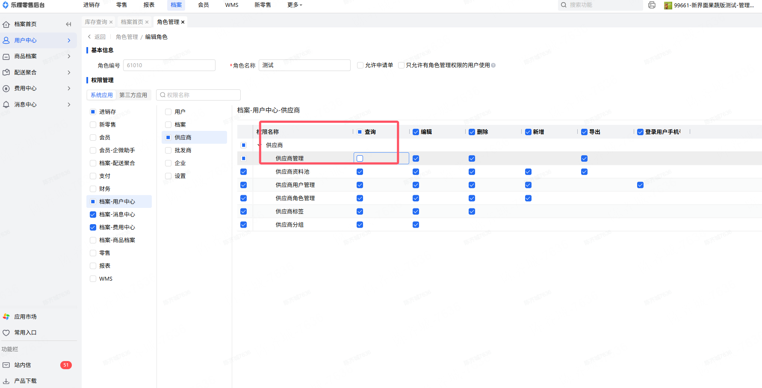Switch to the 库存查询 page tab
Screen dimensions: 762x388
pos(96,22)
